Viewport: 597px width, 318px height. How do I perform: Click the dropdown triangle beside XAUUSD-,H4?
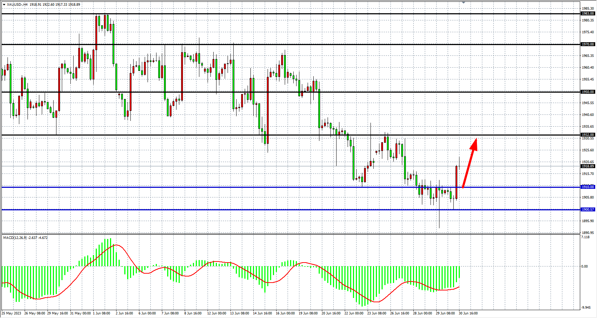coord(4,5)
